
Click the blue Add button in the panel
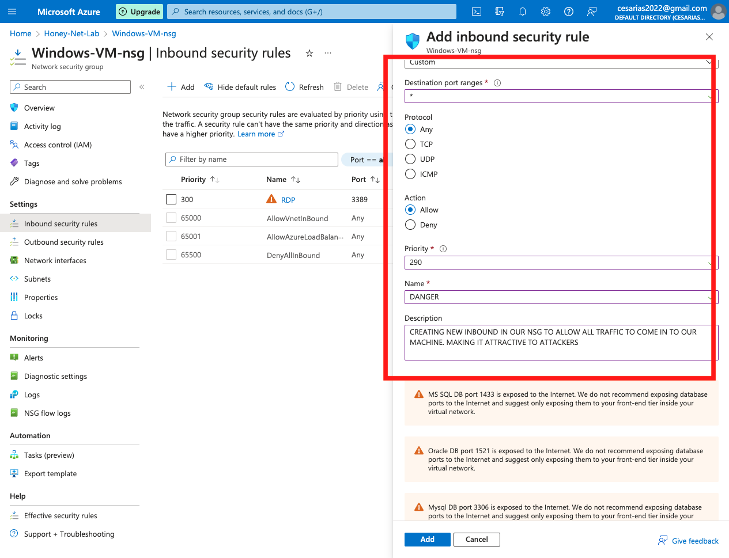428,539
